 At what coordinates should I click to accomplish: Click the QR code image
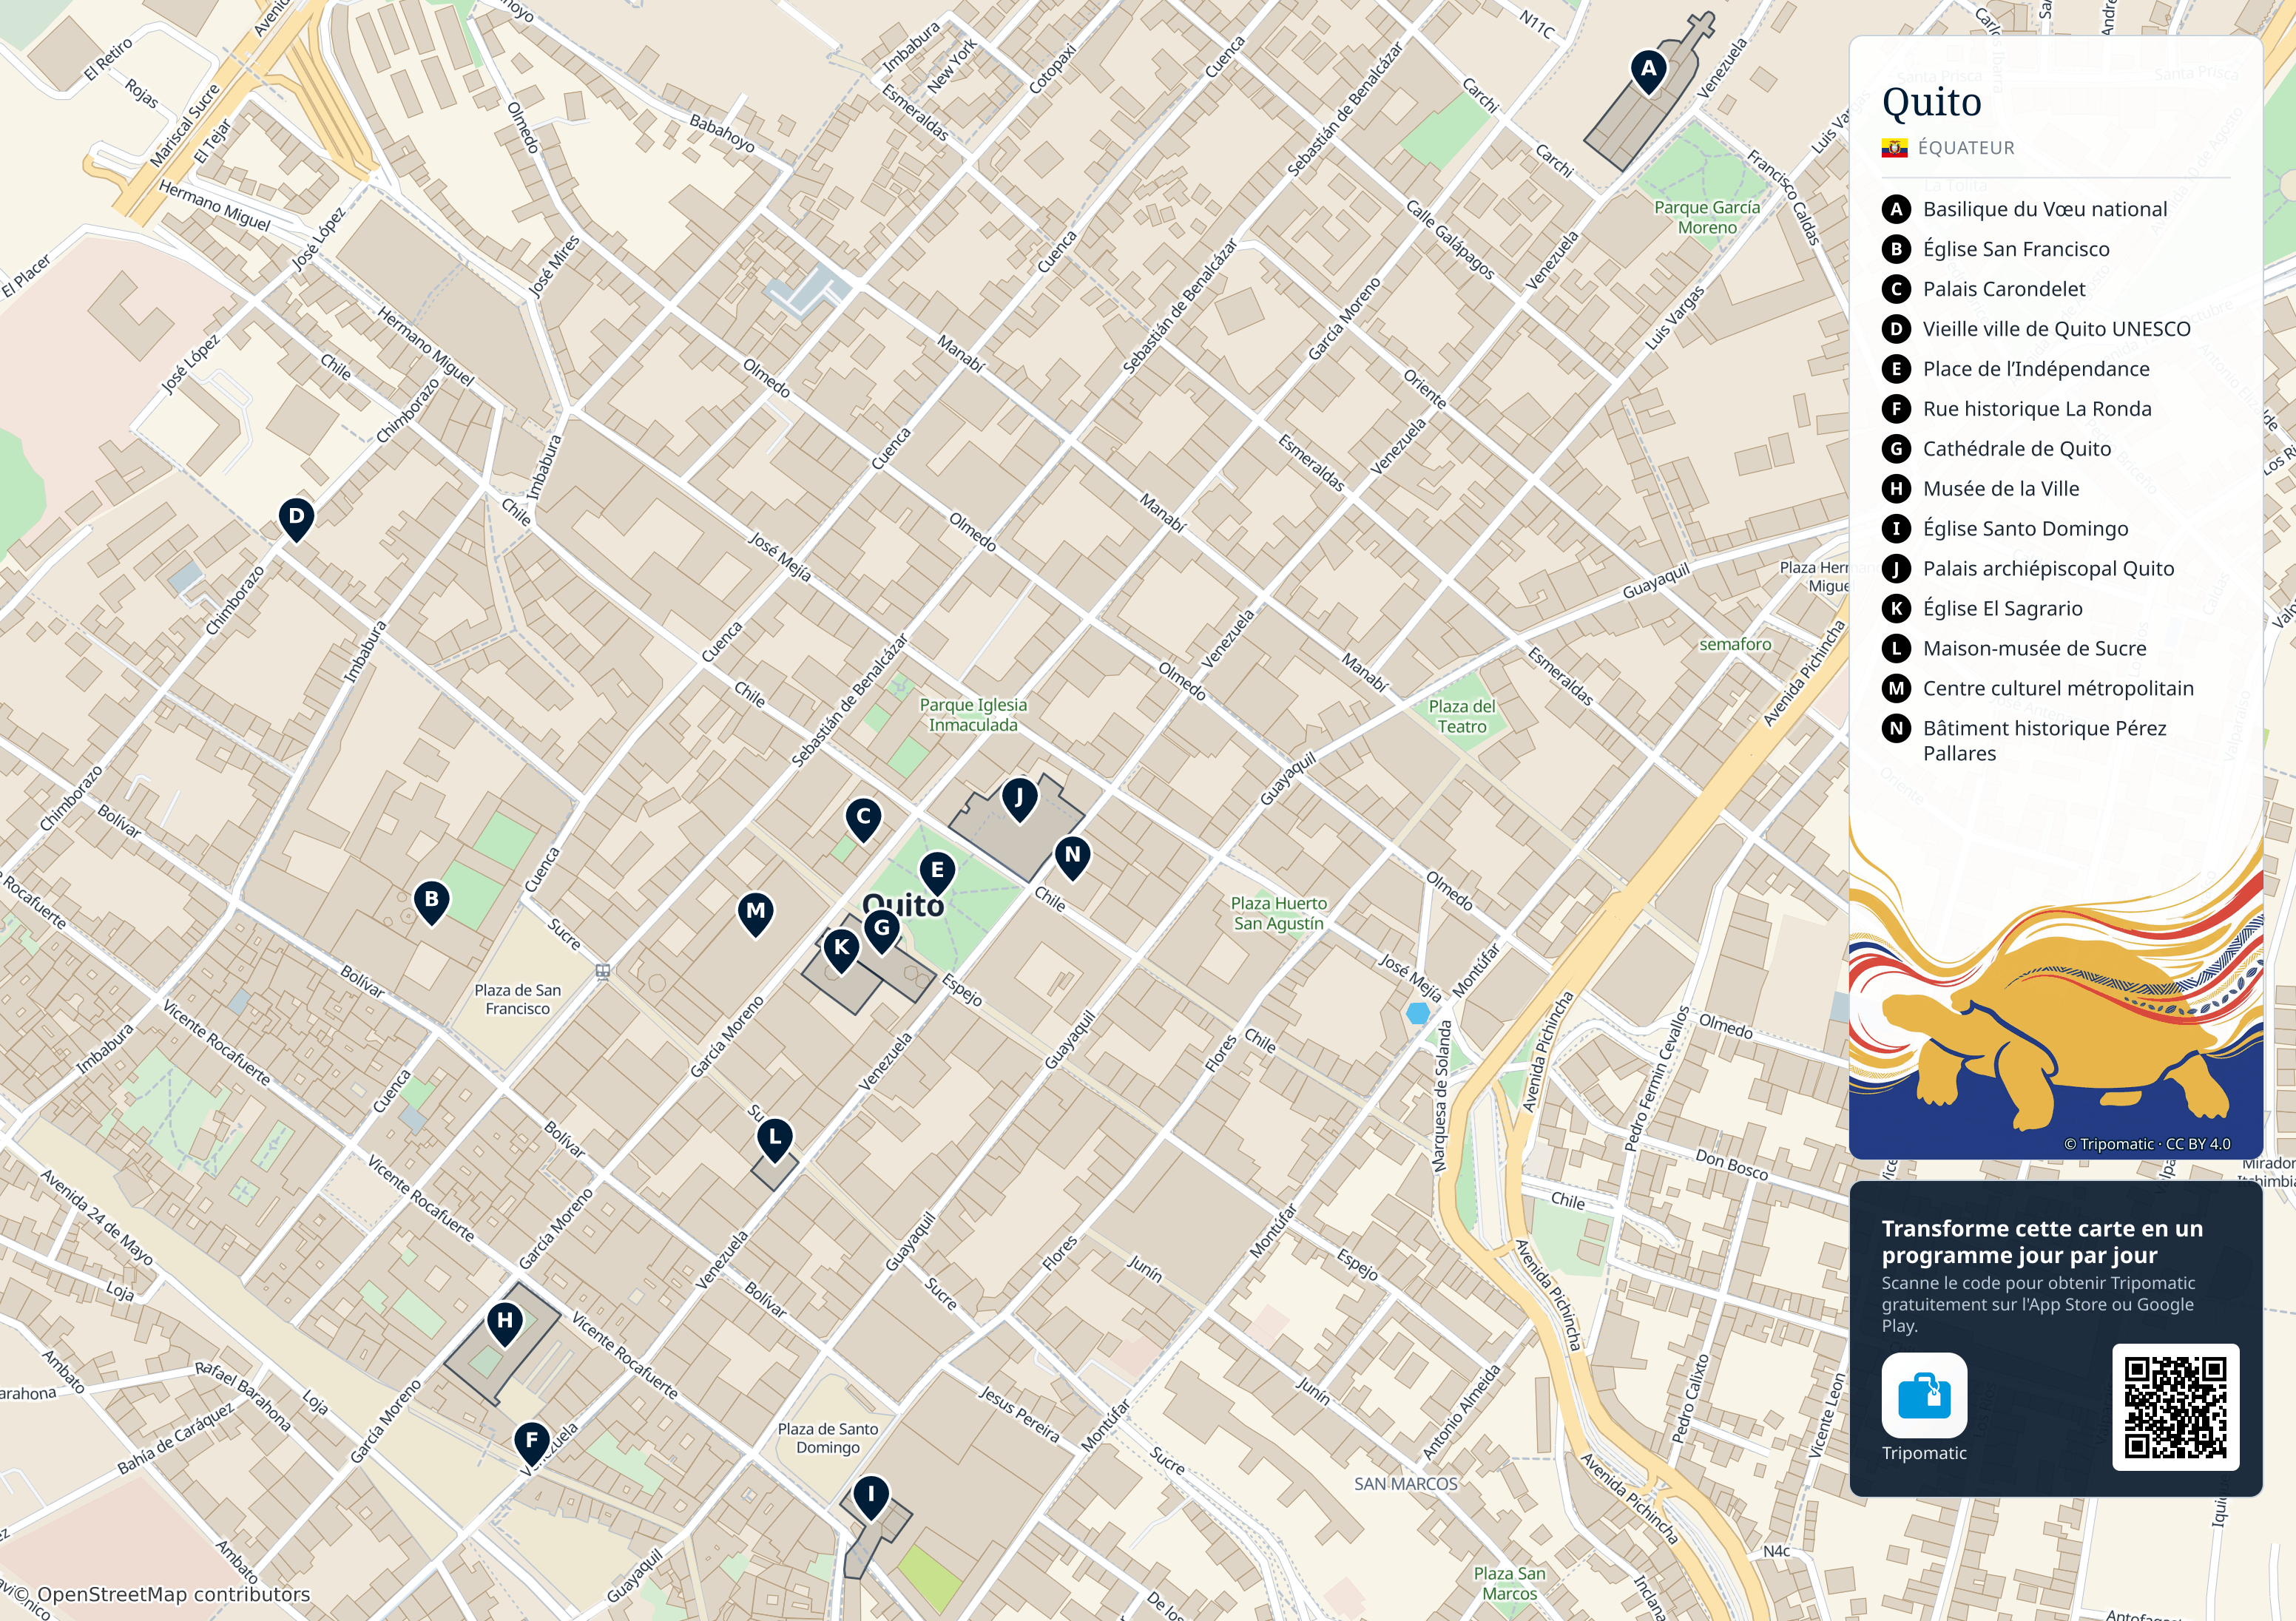2175,1407
